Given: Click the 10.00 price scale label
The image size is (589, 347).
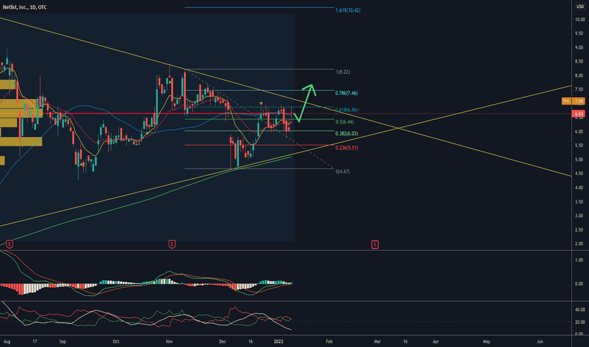Looking at the screenshot, I should click(580, 20).
